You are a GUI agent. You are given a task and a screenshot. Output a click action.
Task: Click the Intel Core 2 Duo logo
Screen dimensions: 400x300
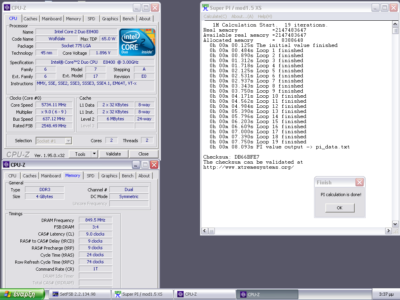pos(137,42)
